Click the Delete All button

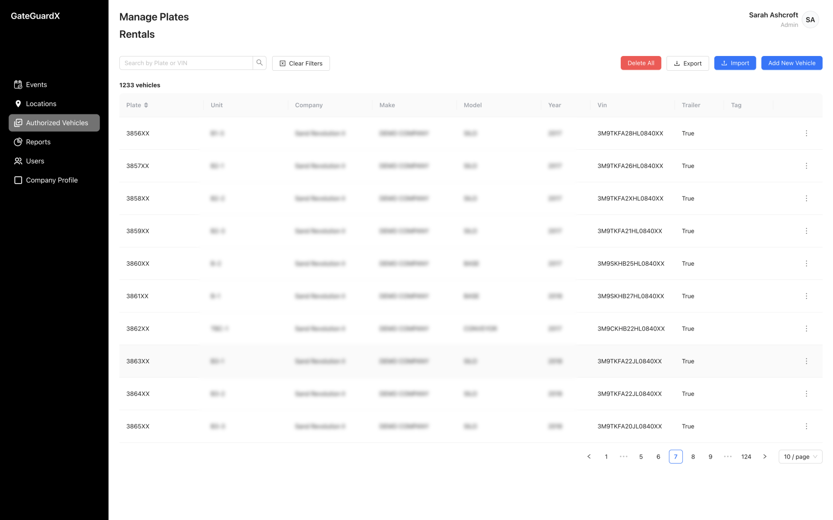click(640, 63)
